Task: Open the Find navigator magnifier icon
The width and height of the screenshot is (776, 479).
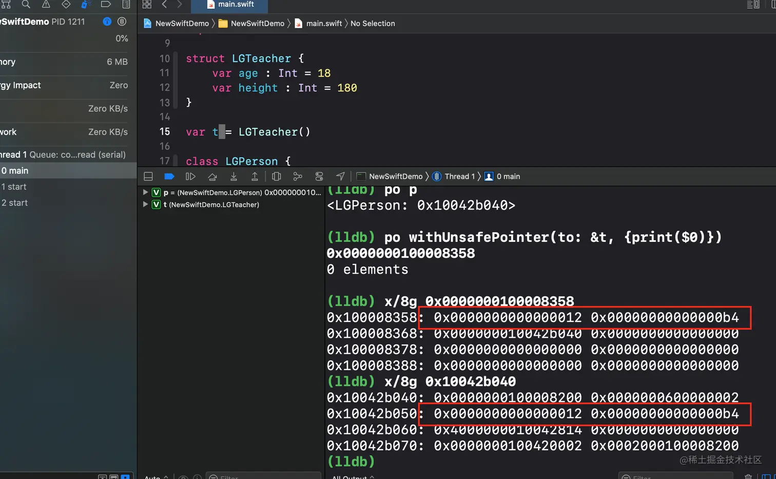Action: coord(26,5)
